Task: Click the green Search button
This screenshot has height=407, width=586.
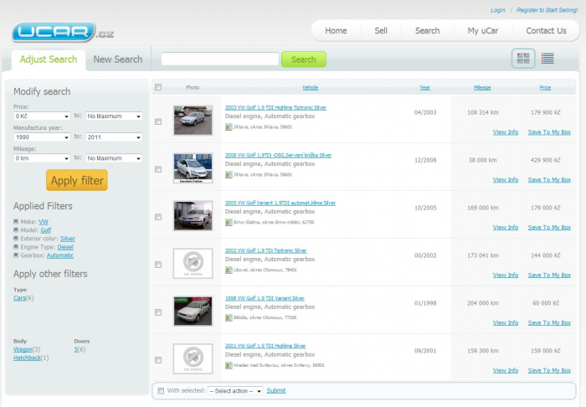Action: [303, 59]
